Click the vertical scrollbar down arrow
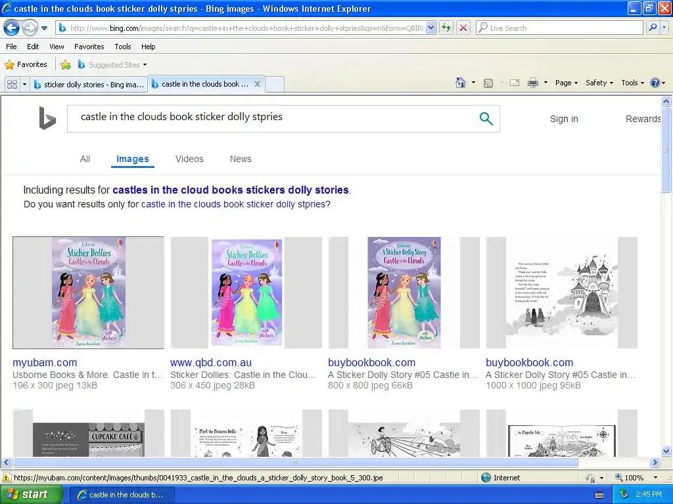Viewport: 673px width, 504px height. pos(666,451)
